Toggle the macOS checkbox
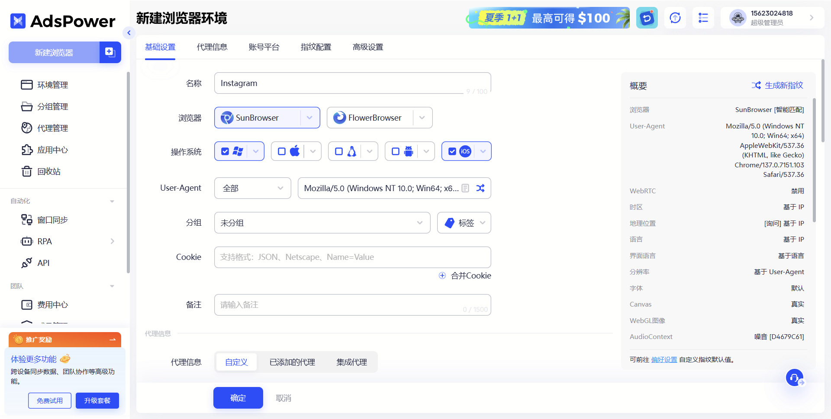The image size is (831, 419). [282, 151]
